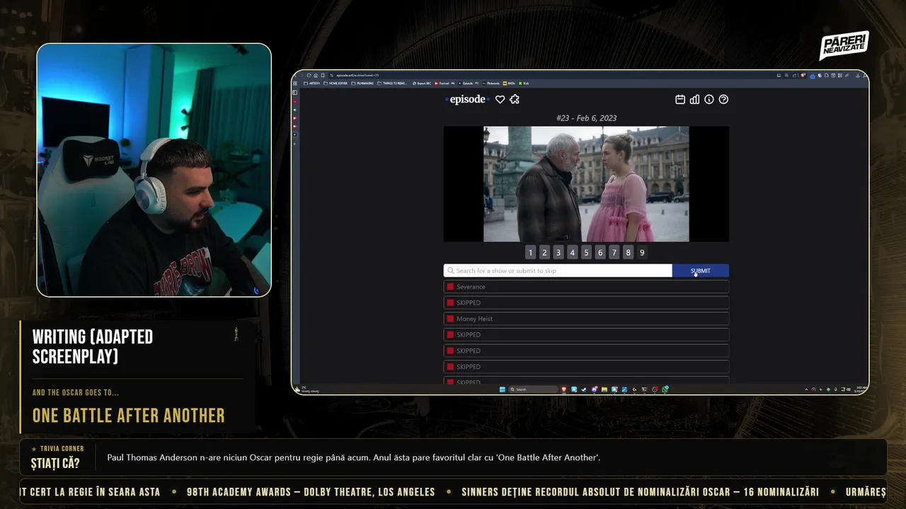The image size is (906, 509).
Task: Open the ARTLIST bookmark folder
Action: tap(311, 83)
